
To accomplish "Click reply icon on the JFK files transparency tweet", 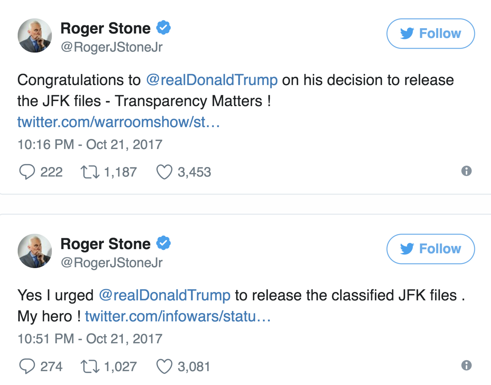I will 27,172.
